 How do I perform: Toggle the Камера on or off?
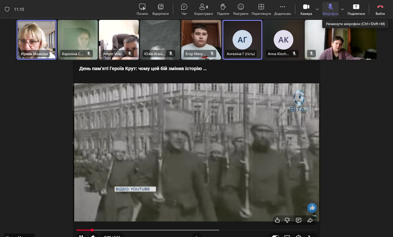pos(306,9)
